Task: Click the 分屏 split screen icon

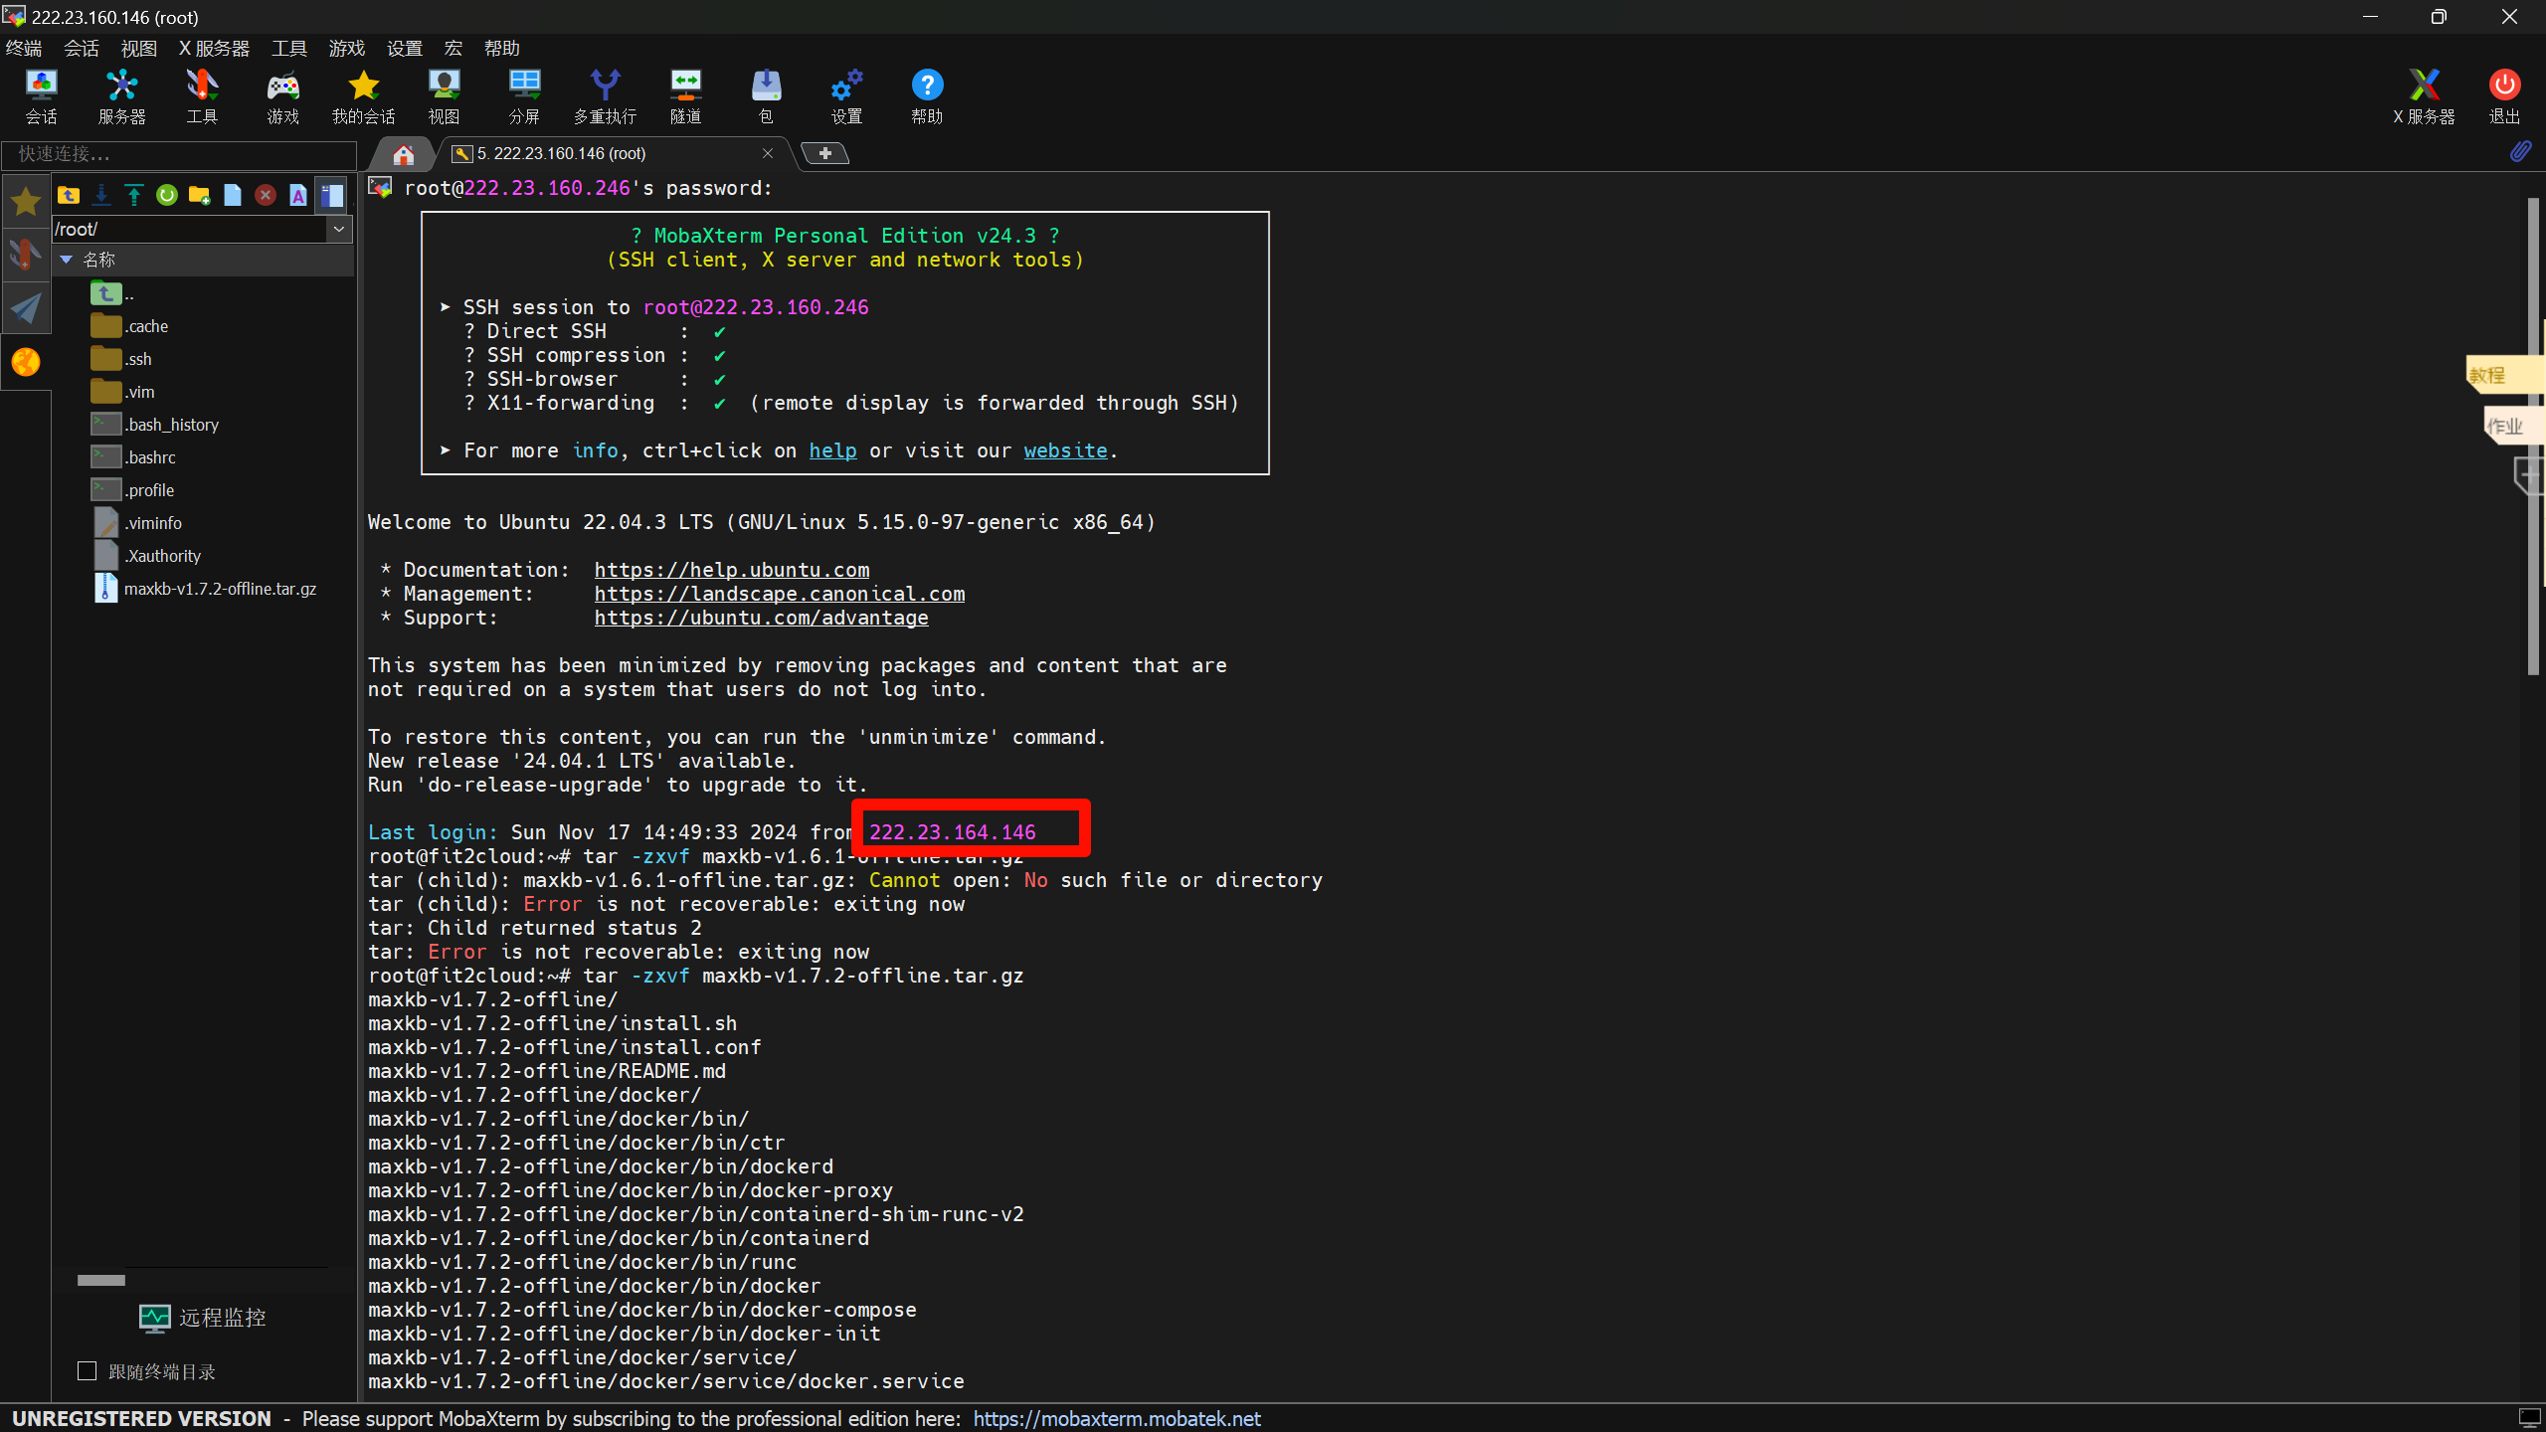Action: tap(524, 96)
